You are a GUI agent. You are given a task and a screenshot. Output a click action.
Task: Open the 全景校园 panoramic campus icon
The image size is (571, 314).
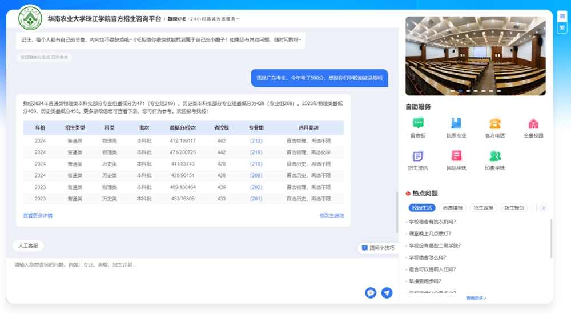[533, 124]
